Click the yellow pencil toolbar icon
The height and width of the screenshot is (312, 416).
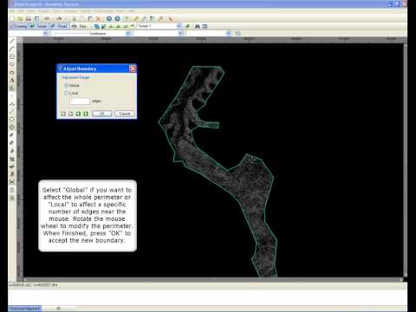click(136, 19)
